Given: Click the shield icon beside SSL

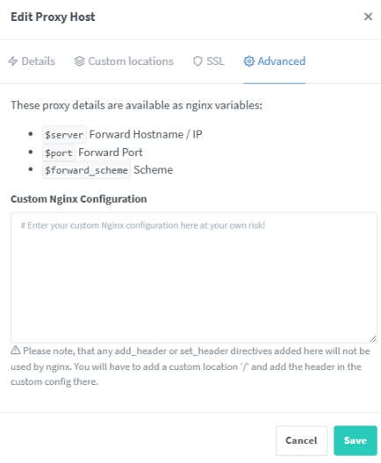Looking at the screenshot, I should pos(198,61).
